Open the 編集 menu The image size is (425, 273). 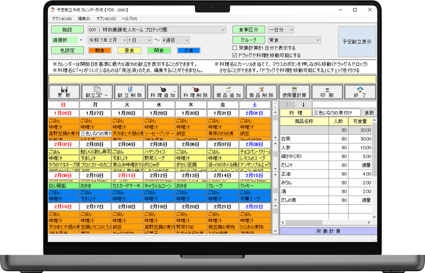coord(84,19)
